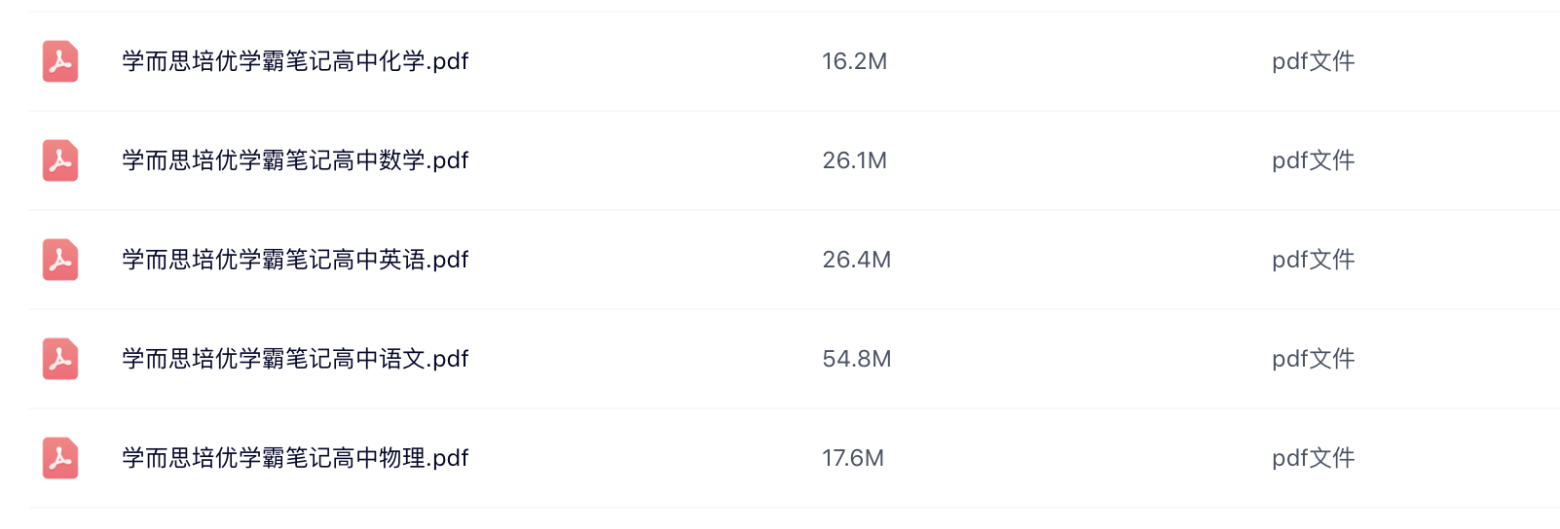
Task: Click the 17.6M file size text
Action: [852, 458]
